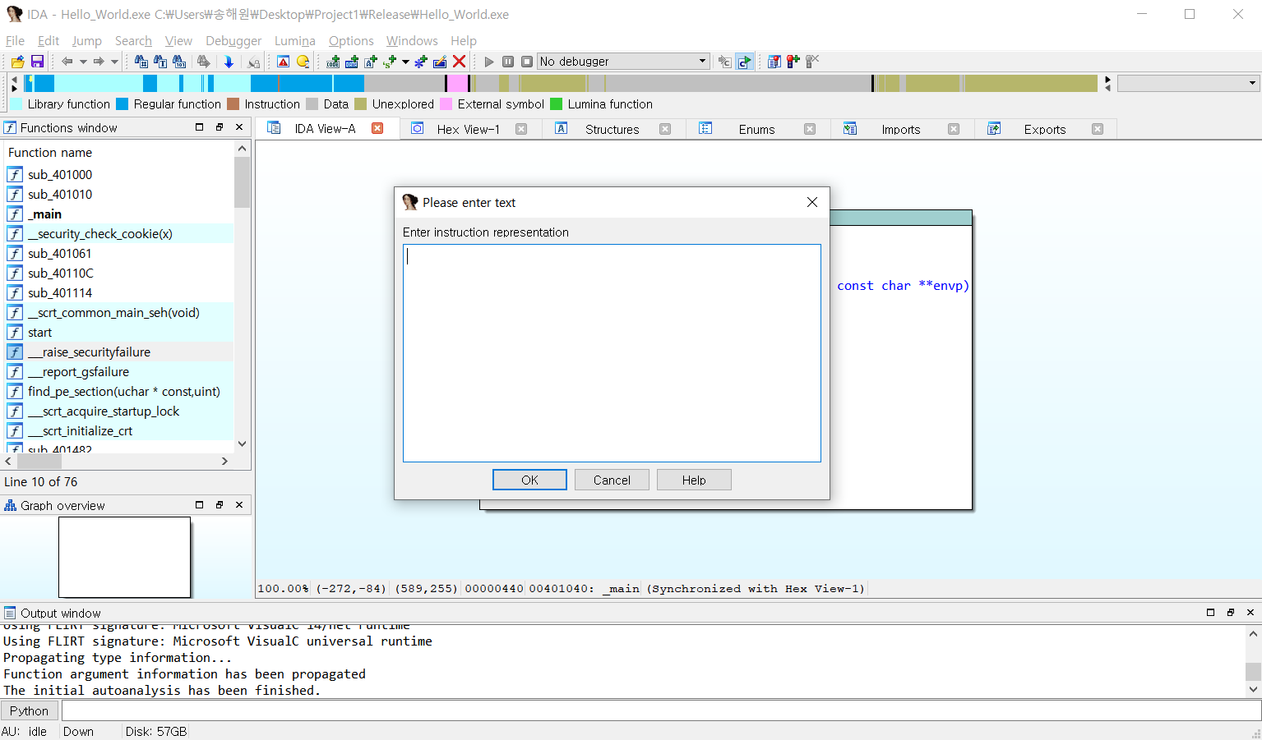Click the blue down arrow jump icon
1262x740 pixels.
(229, 62)
